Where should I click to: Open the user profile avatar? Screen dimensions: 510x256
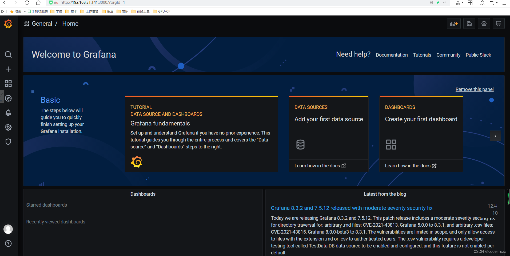click(x=8, y=229)
